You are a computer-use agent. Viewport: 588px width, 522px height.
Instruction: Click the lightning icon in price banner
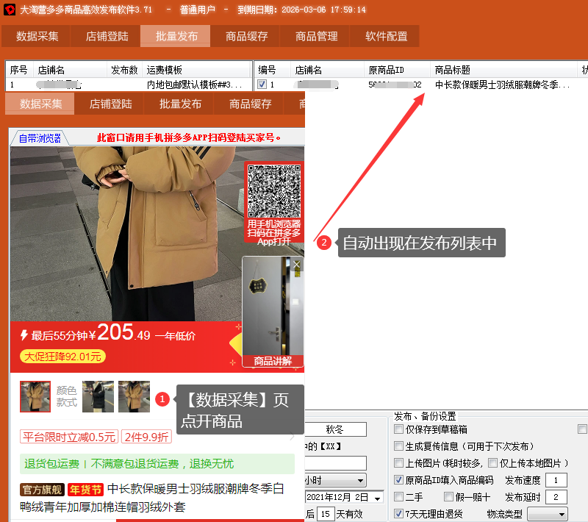tap(25, 335)
